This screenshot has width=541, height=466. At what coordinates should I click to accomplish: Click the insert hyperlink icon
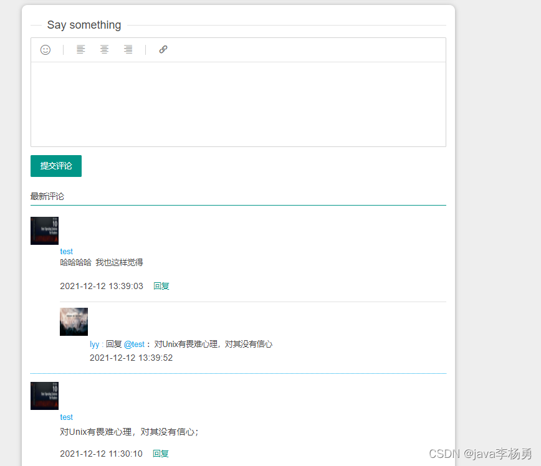(163, 49)
